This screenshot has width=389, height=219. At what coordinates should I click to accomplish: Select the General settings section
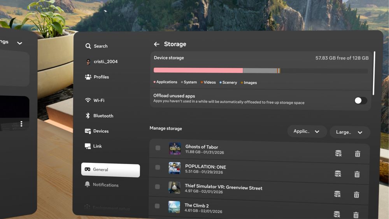coord(110,170)
